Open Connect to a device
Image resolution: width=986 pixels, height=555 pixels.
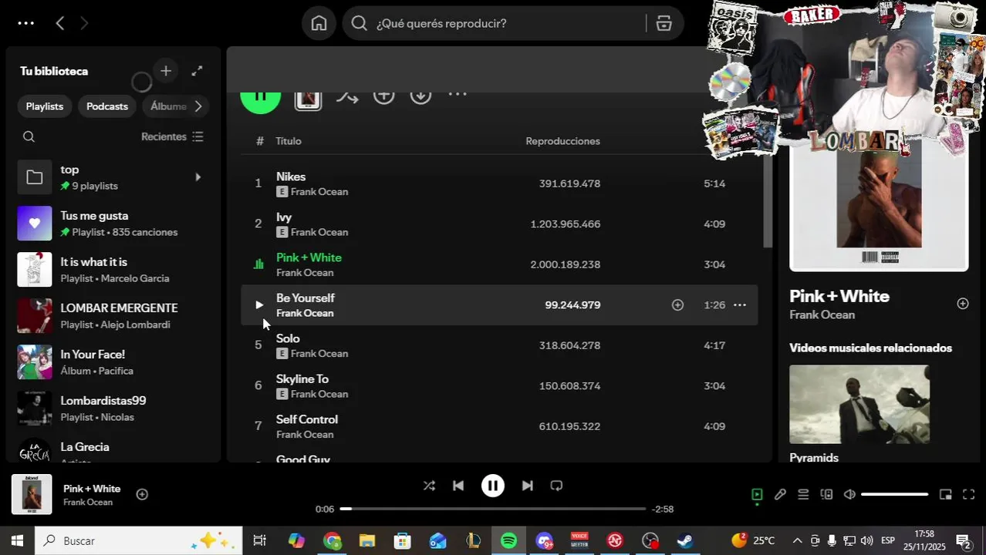pos(826,495)
